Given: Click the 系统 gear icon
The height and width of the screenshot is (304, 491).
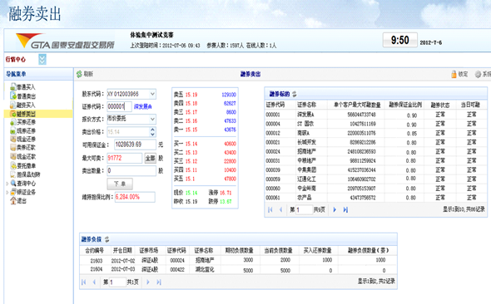Looking at the screenshot, I should coord(478,74).
